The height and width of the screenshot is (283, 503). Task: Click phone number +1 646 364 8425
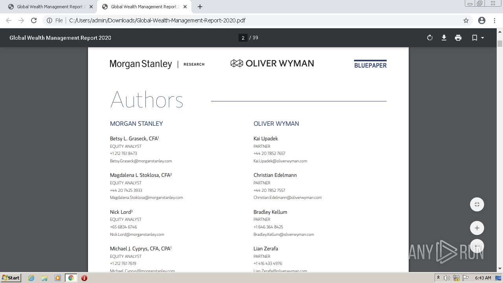tap(268, 227)
